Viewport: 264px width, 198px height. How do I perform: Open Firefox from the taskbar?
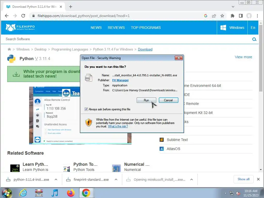[x=71, y=193]
